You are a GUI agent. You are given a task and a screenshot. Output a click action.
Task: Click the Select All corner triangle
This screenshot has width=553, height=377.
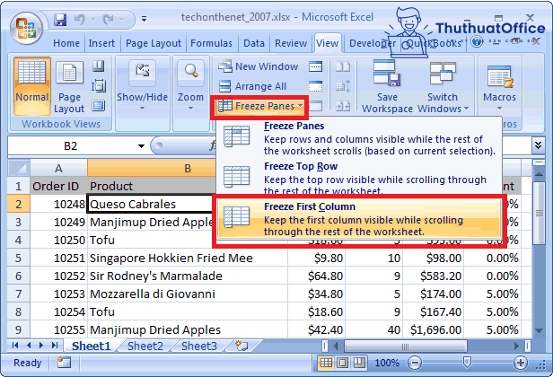click(19, 168)
